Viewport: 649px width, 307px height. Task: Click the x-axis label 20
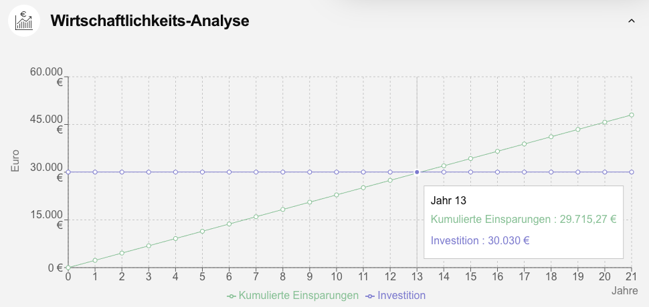pos(605,276)
